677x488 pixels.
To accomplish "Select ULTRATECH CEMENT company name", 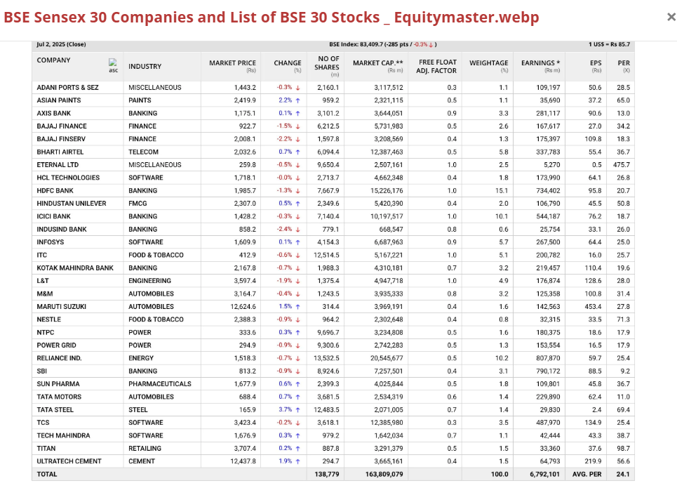I will point(69,461).
